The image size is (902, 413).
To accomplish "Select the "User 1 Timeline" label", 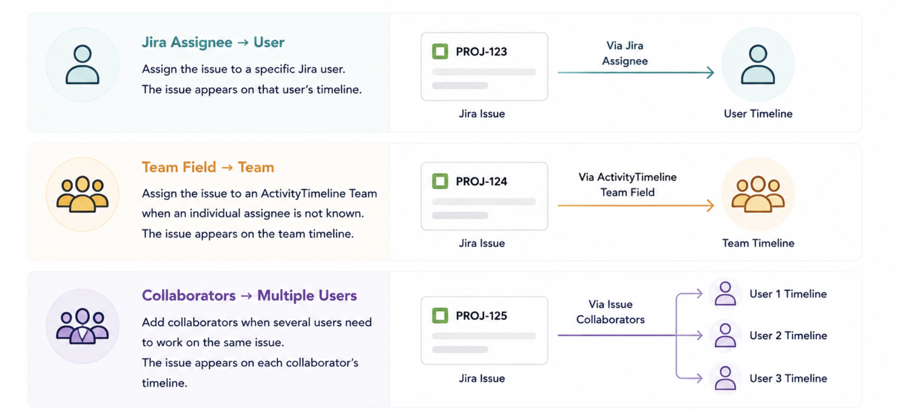I will (788, 294).
